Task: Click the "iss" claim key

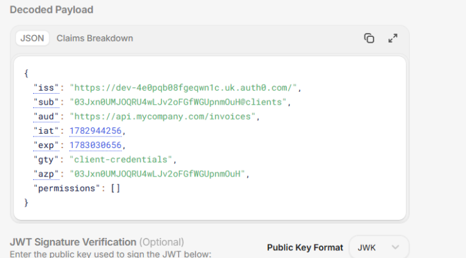Action: click(x=46, y=88)
